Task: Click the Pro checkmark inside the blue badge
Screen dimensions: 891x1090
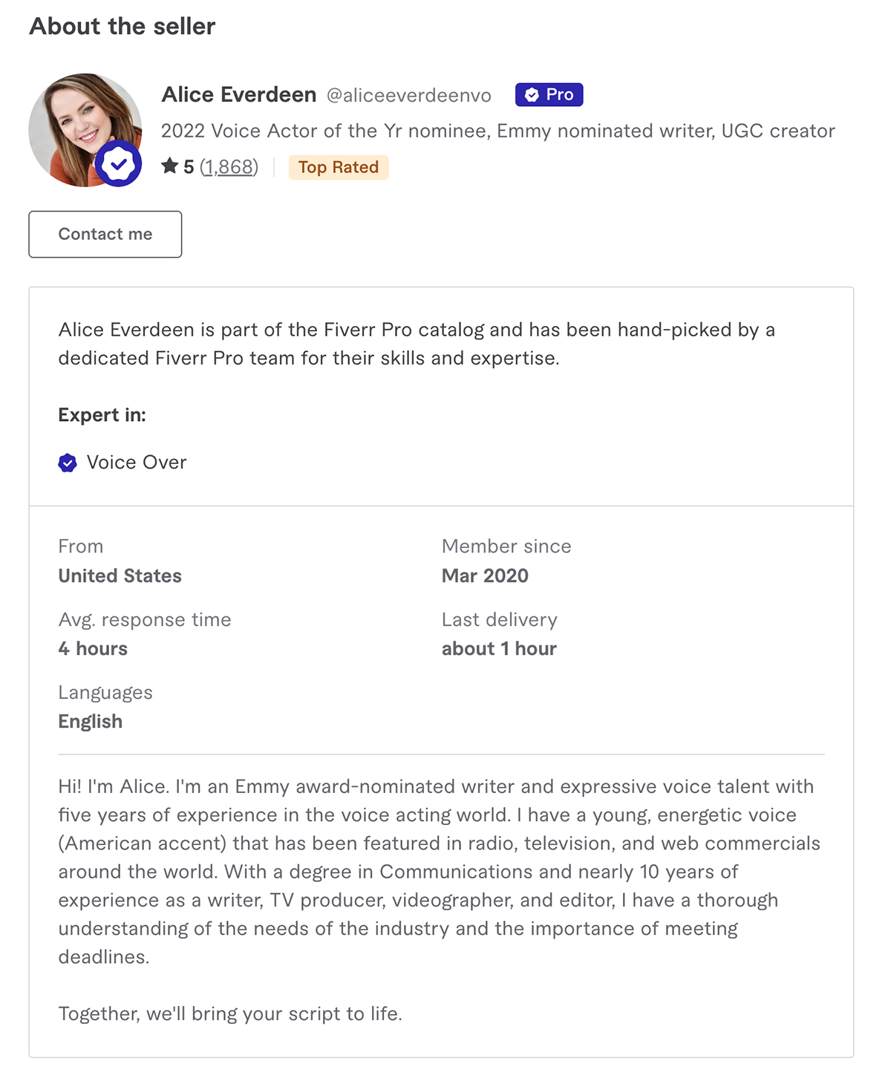Action: [x=532, y=94]
